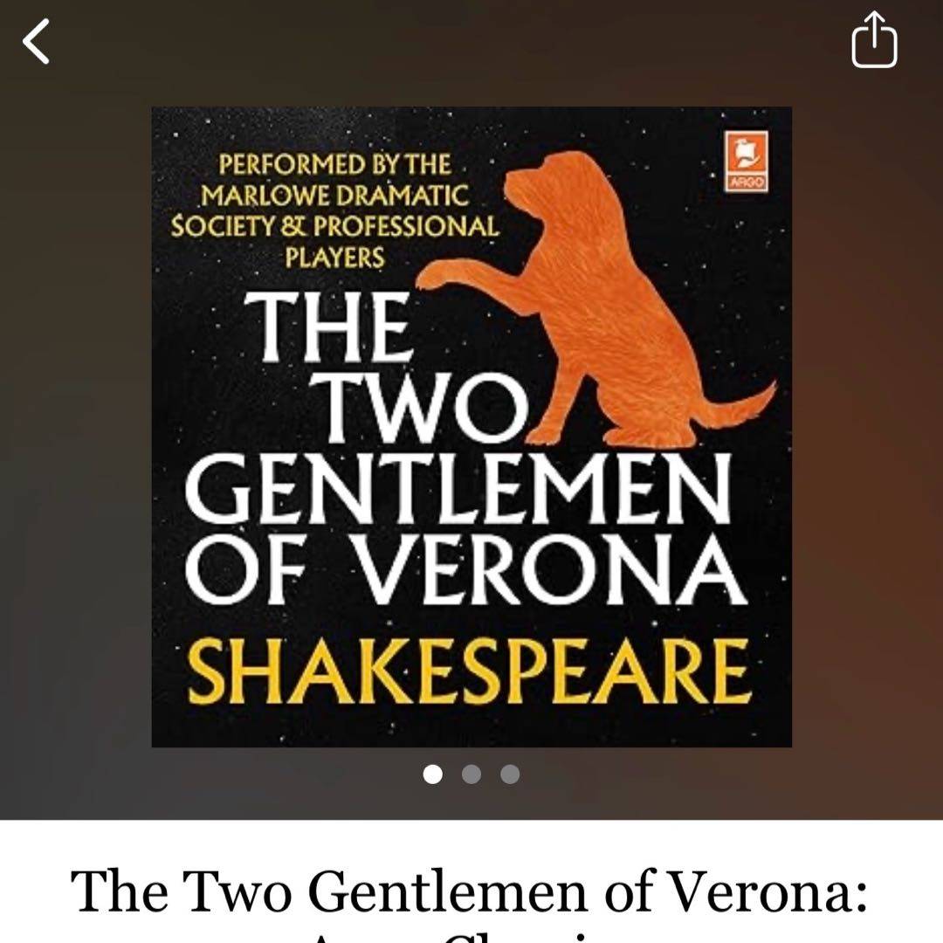
Task: Jump to the third carousel page dot
Action: [510, 774]
